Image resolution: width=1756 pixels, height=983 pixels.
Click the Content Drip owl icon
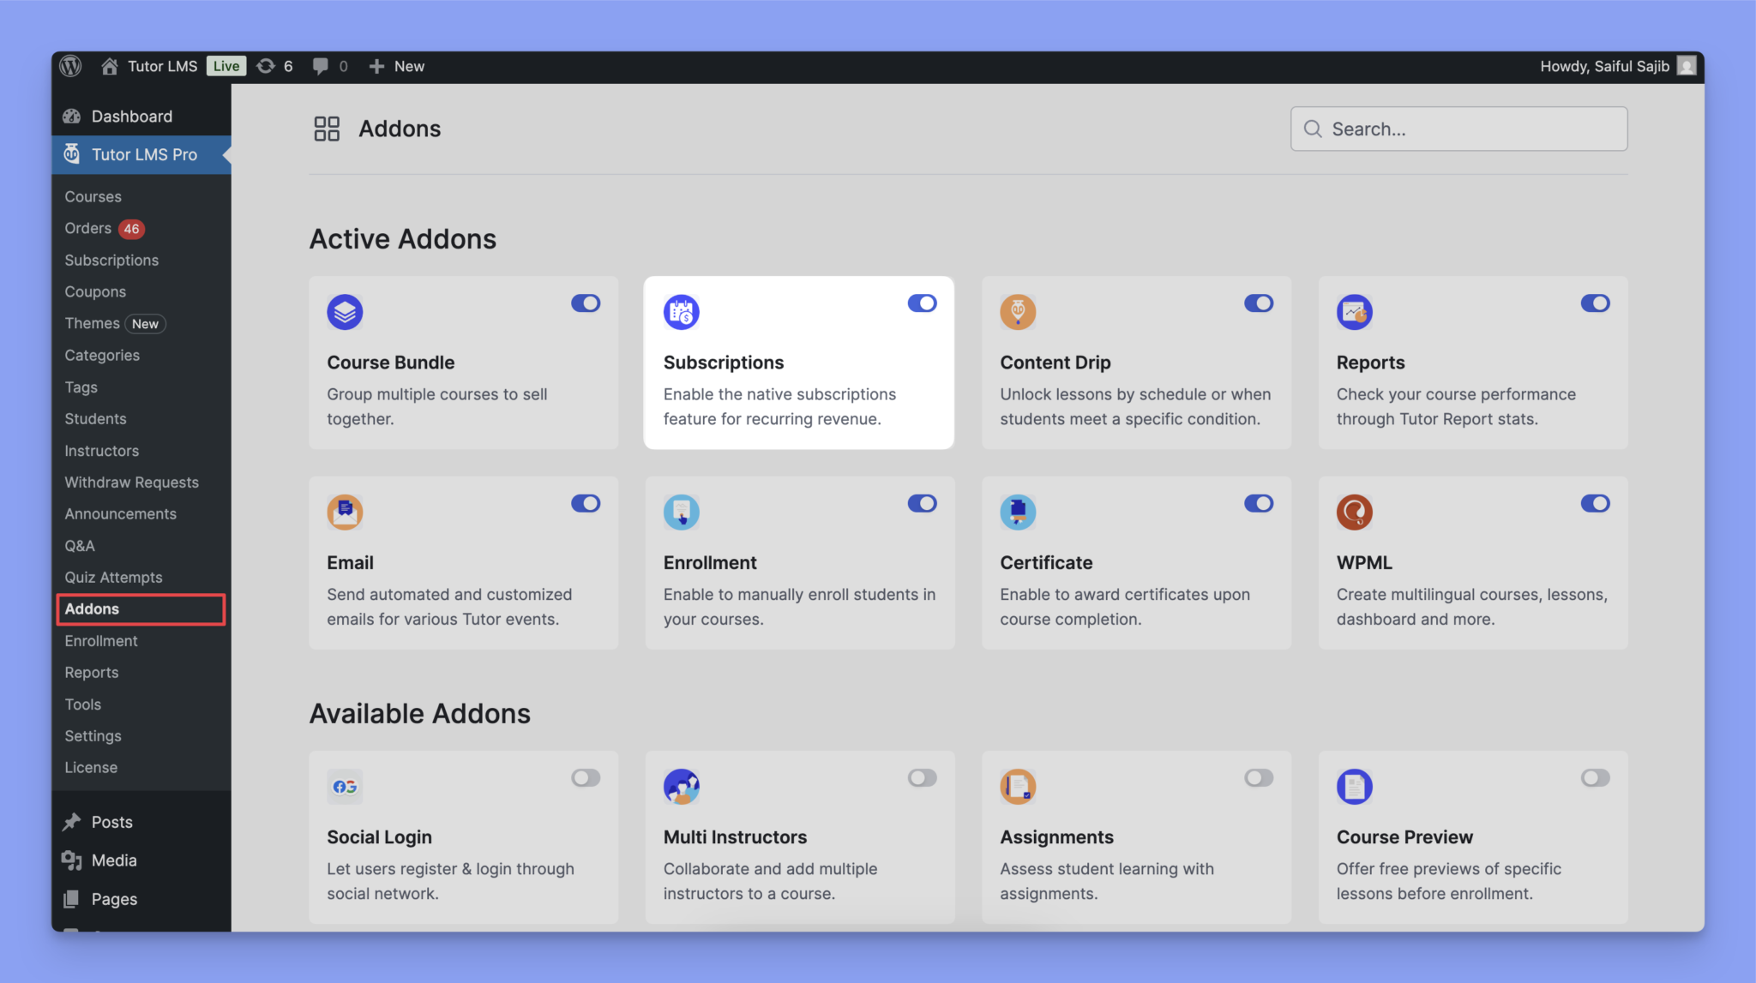tap(1018, 312)
